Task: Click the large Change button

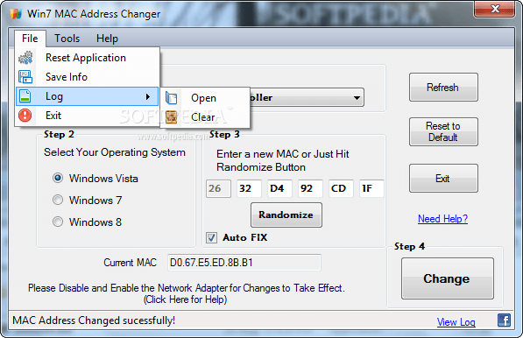Action: [448, 278]
